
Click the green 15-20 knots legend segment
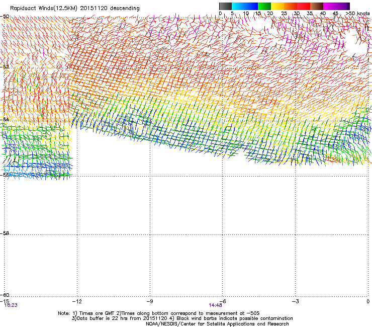tap(264, 6)
